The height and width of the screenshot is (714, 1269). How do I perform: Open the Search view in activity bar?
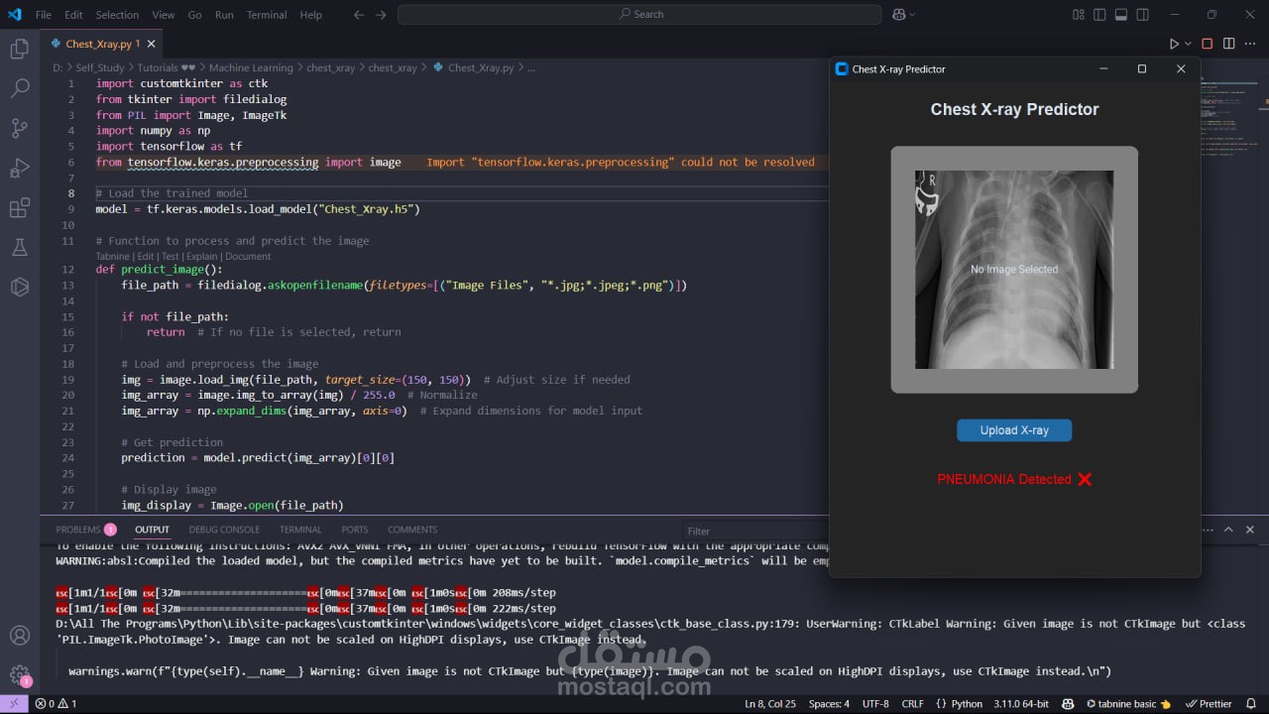pyautogui.click(x=19, y=88)
